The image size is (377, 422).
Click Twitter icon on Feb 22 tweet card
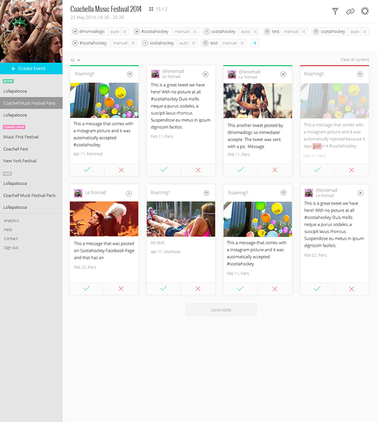361,193
